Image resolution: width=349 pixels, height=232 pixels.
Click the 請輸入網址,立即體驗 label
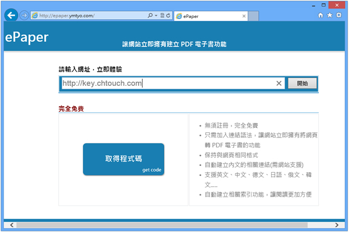[90, 69]
